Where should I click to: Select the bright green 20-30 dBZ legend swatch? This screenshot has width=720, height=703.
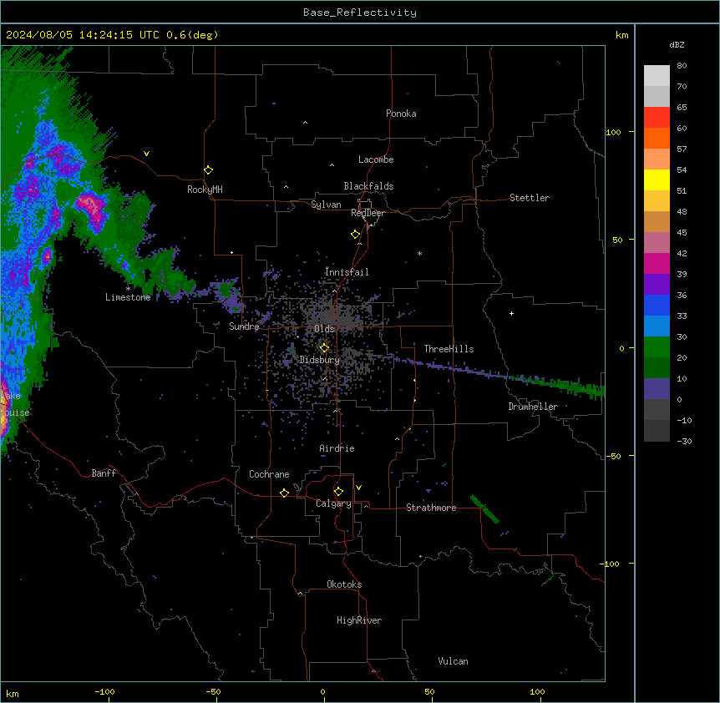pos(657,347)
